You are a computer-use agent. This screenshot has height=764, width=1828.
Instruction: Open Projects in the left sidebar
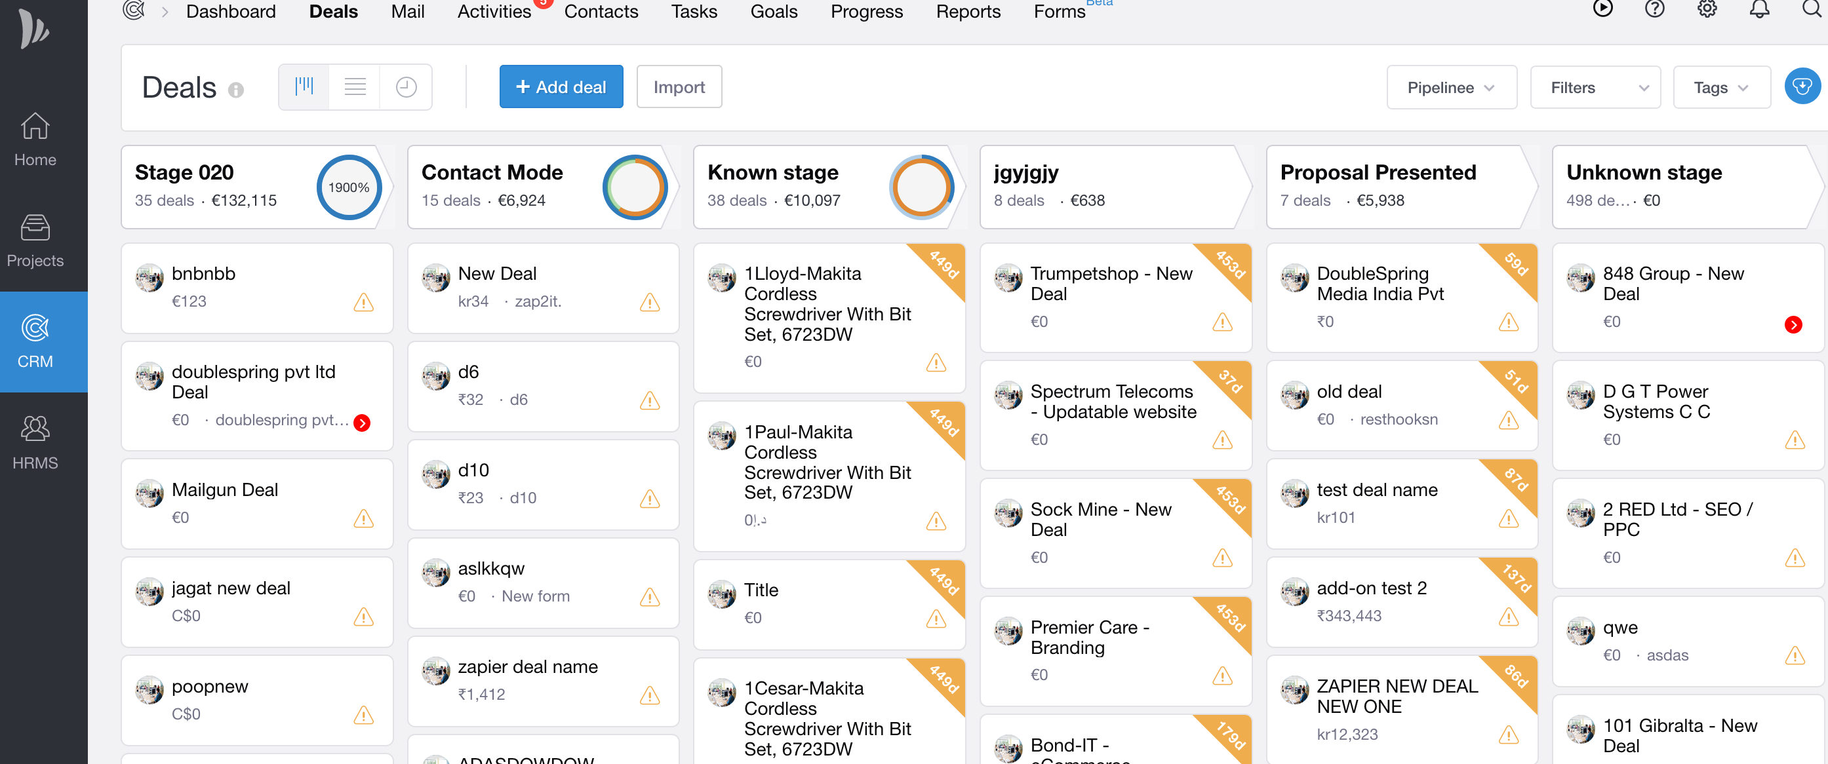tap(35, 241)
